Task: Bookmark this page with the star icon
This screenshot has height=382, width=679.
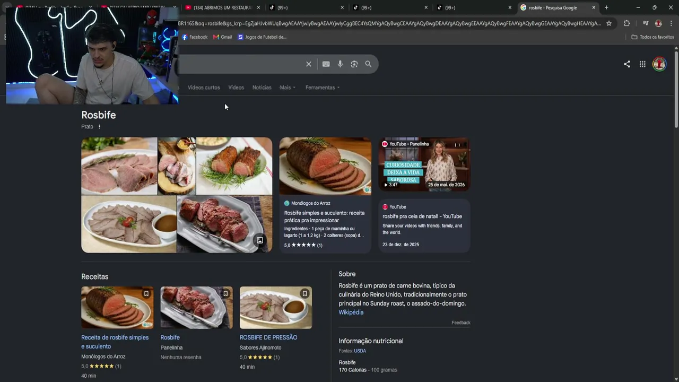Action: (x=609, y=23)
